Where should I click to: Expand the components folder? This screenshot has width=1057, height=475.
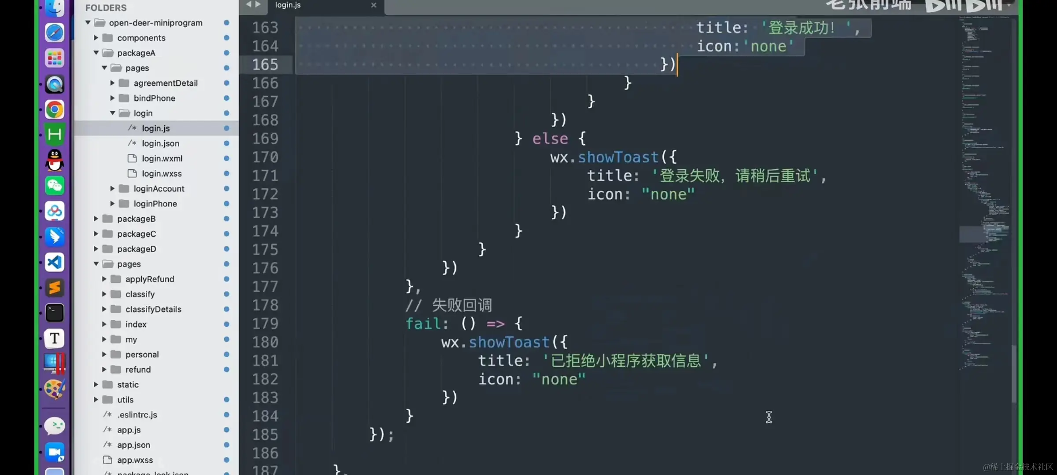click(96, 38)
